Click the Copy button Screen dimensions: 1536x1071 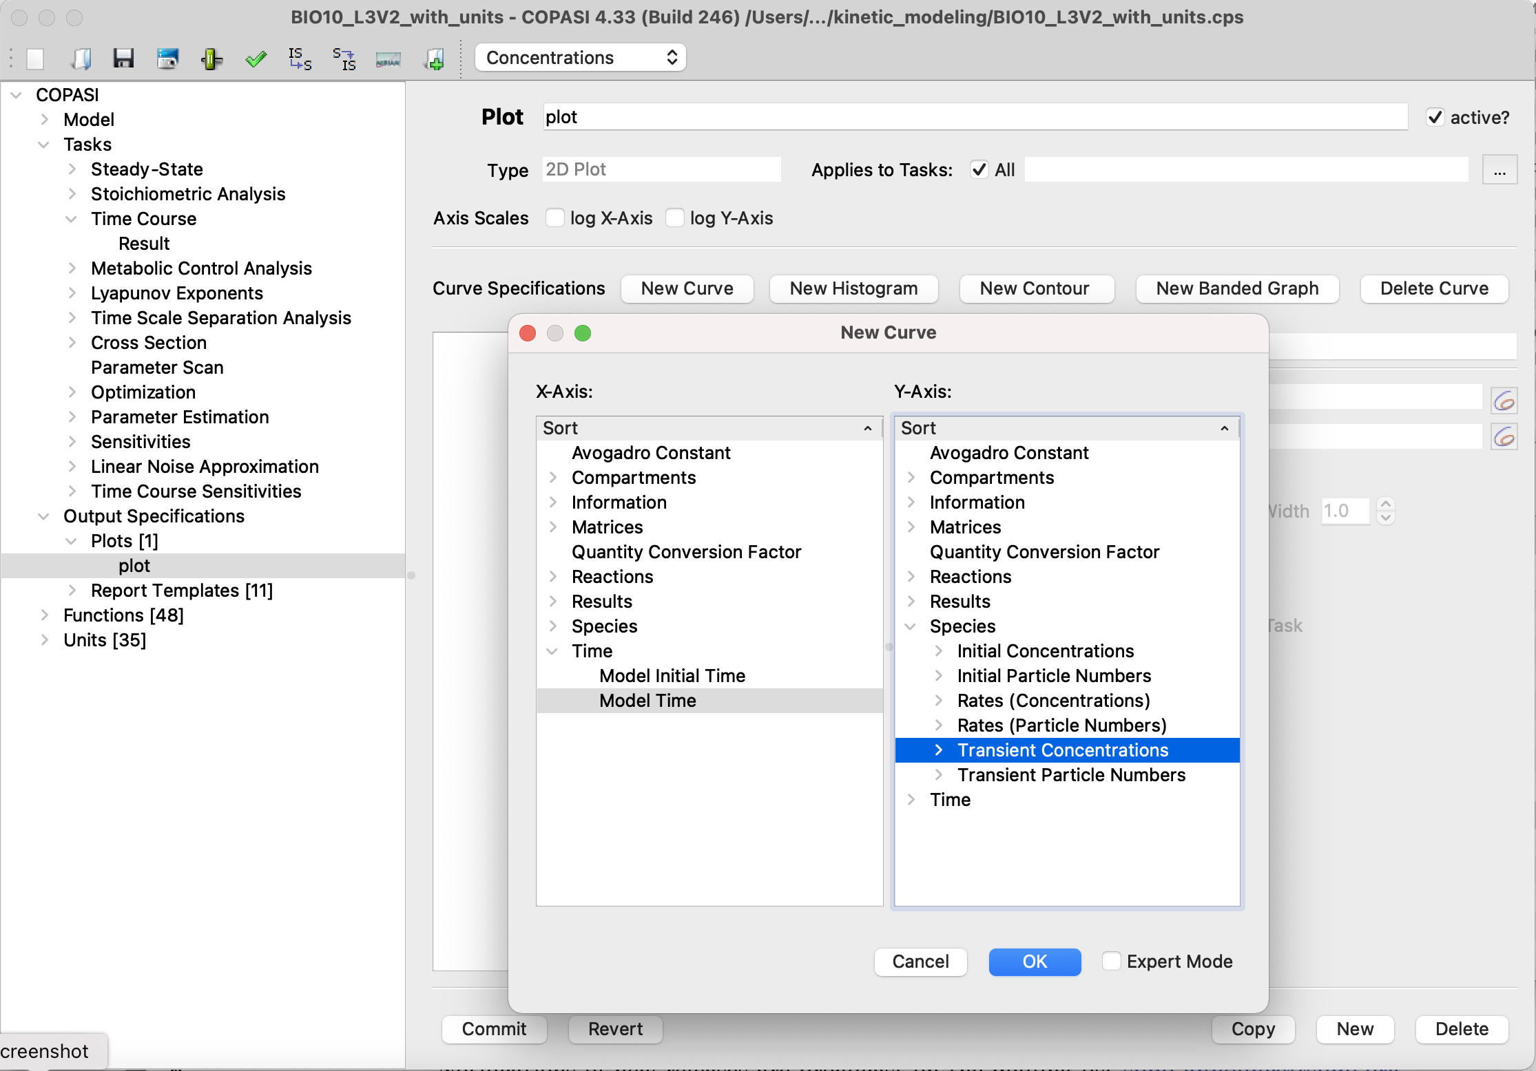click(x=1253, y=1029)
